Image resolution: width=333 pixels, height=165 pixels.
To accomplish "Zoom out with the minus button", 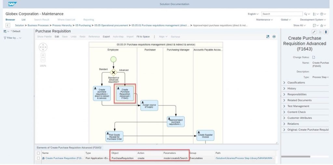I will coord(43,60).
